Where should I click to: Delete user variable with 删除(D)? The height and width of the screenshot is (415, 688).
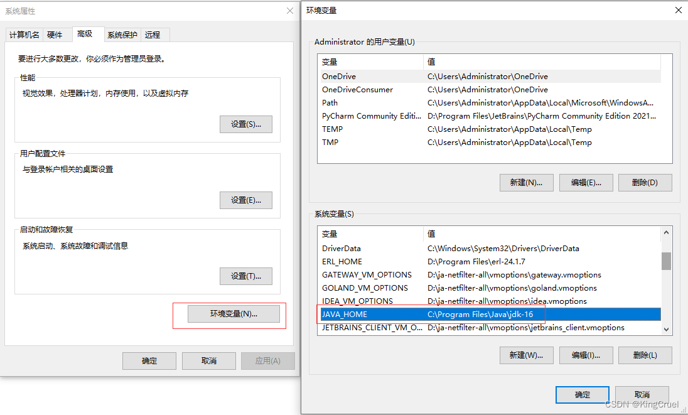(645, 182)
